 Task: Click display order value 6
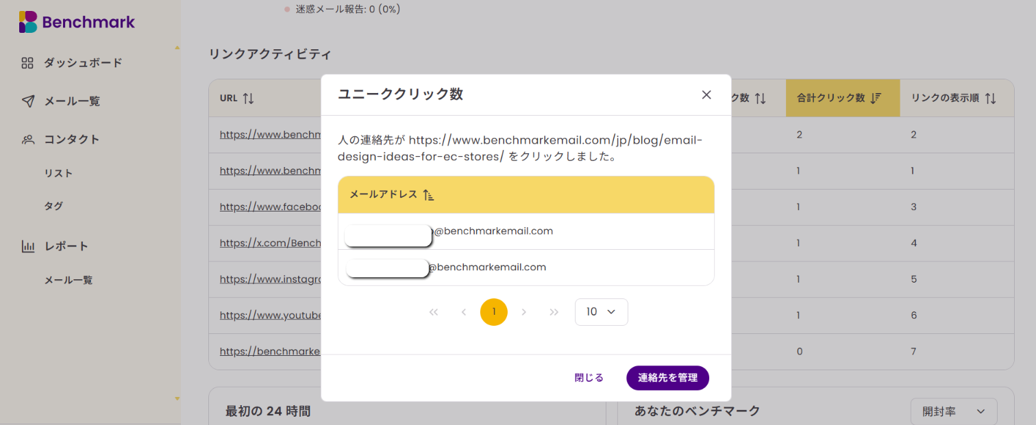(914, 315)
